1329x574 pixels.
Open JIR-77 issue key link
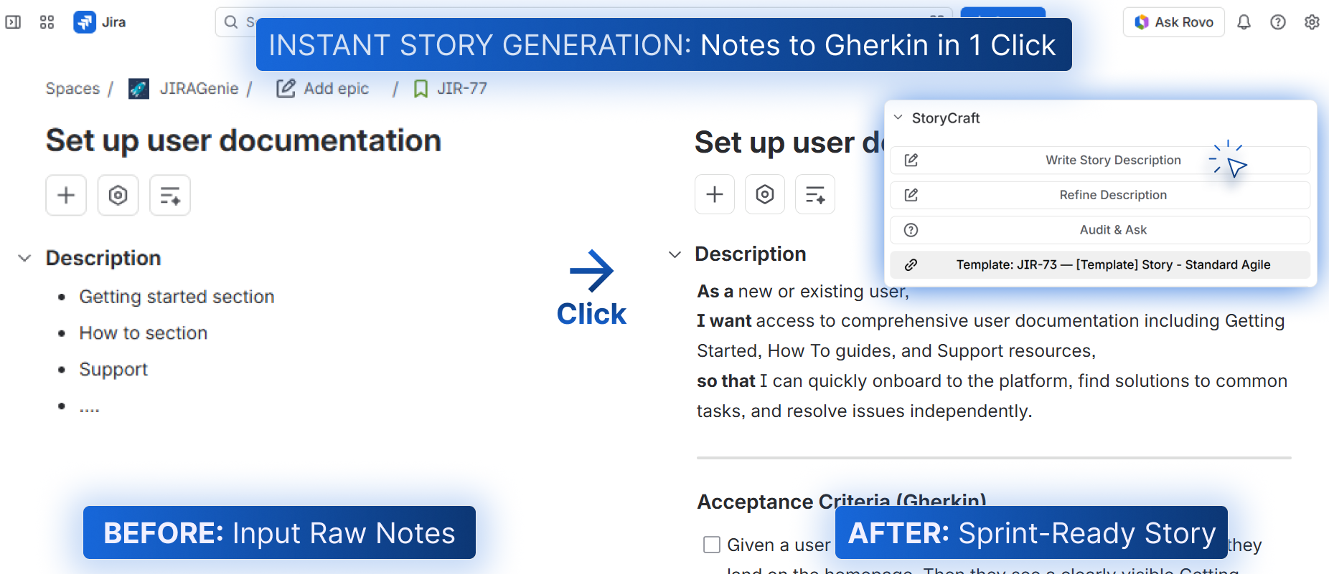coord(462,88)
